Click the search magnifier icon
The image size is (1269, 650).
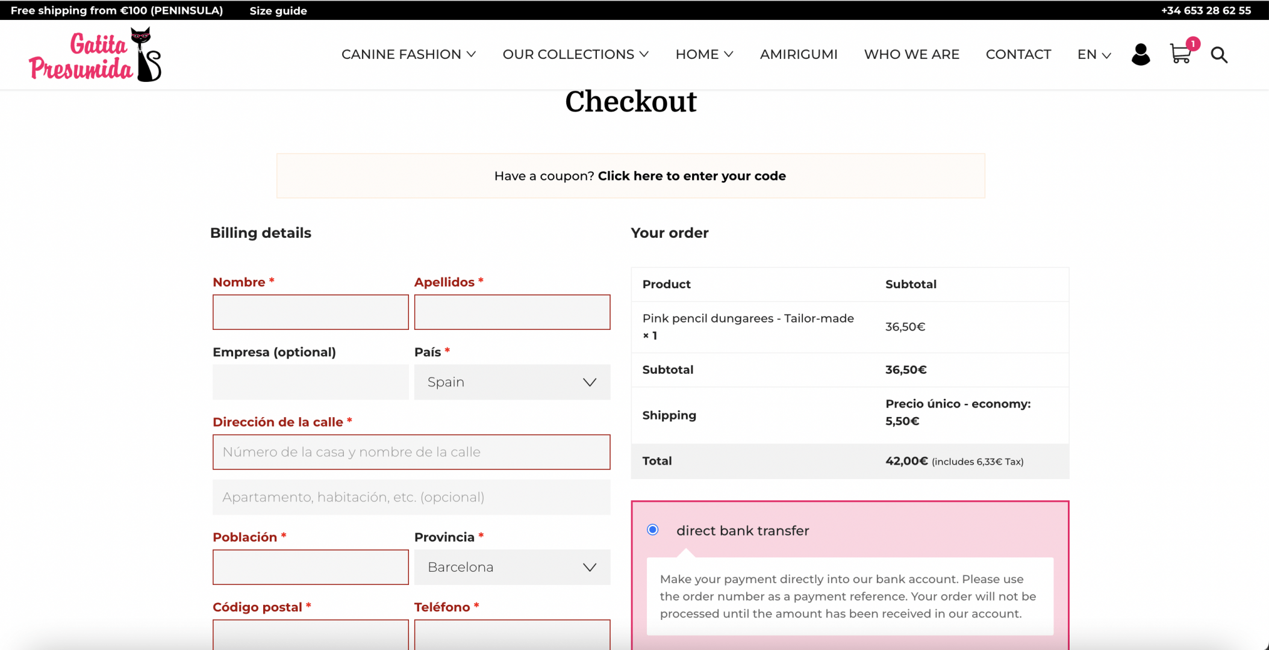(x=1219, y=55)
